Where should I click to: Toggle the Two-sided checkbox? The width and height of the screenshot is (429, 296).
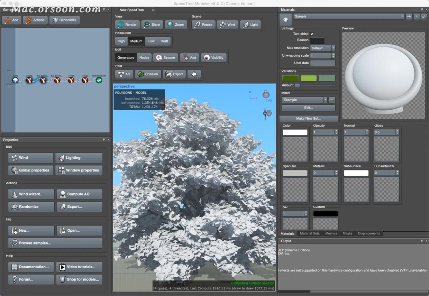coord(312,34)
